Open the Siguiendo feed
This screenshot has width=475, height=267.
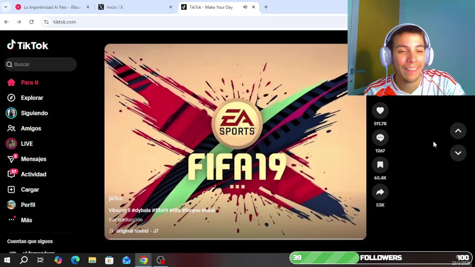pyautogui.click(x=27, y=113)
